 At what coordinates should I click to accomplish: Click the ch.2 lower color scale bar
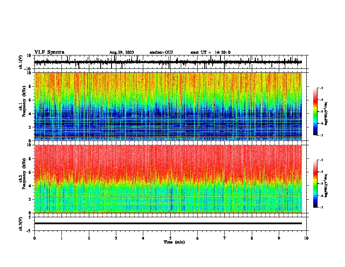pos(315,184)
